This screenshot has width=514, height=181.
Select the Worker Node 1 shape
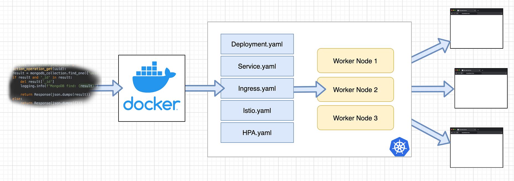click(x=355, y=61)
